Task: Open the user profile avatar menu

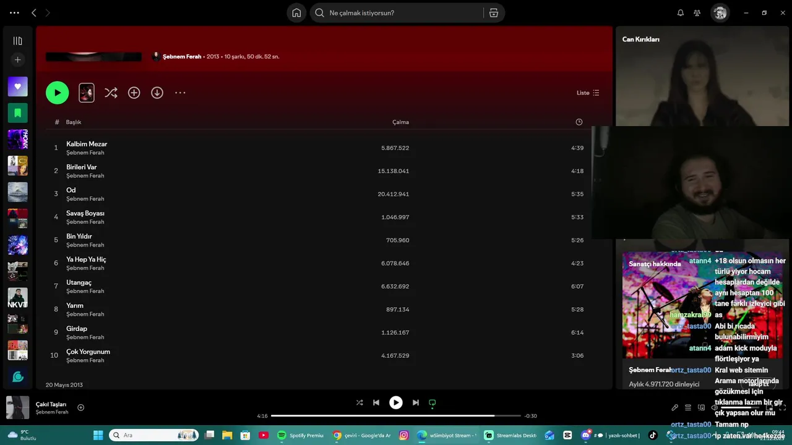Action: [720, 13]
